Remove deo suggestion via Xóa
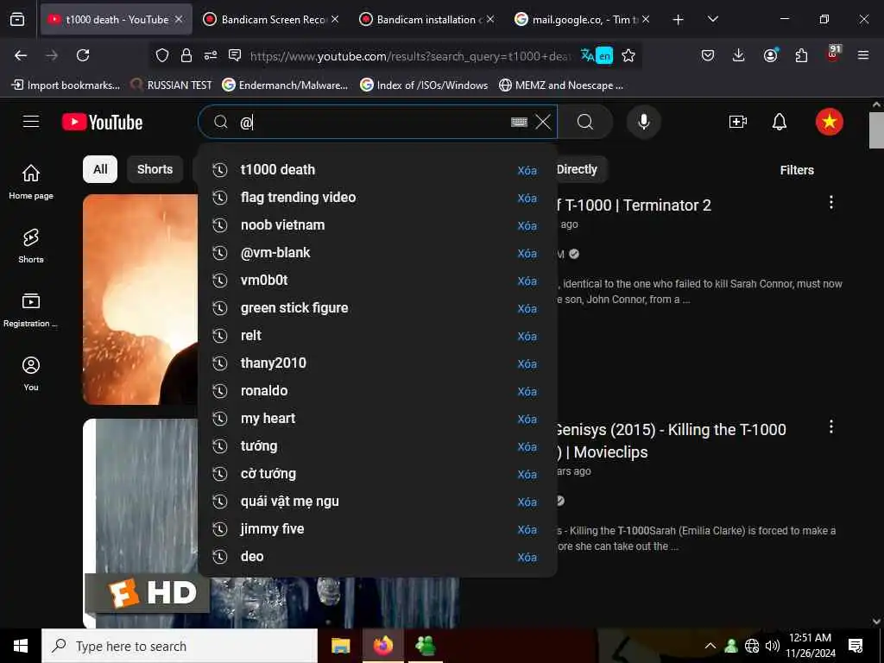This screenshot has height=663, width=884. [527, 557]
